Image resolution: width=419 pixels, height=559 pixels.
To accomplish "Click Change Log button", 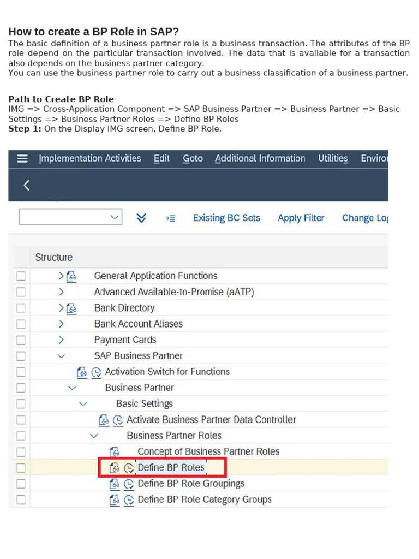I will point(365,218).
